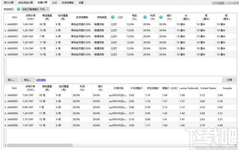Click help icon beside 利润 column header
This screenshot has height=150, width=239.
[145, 17]
